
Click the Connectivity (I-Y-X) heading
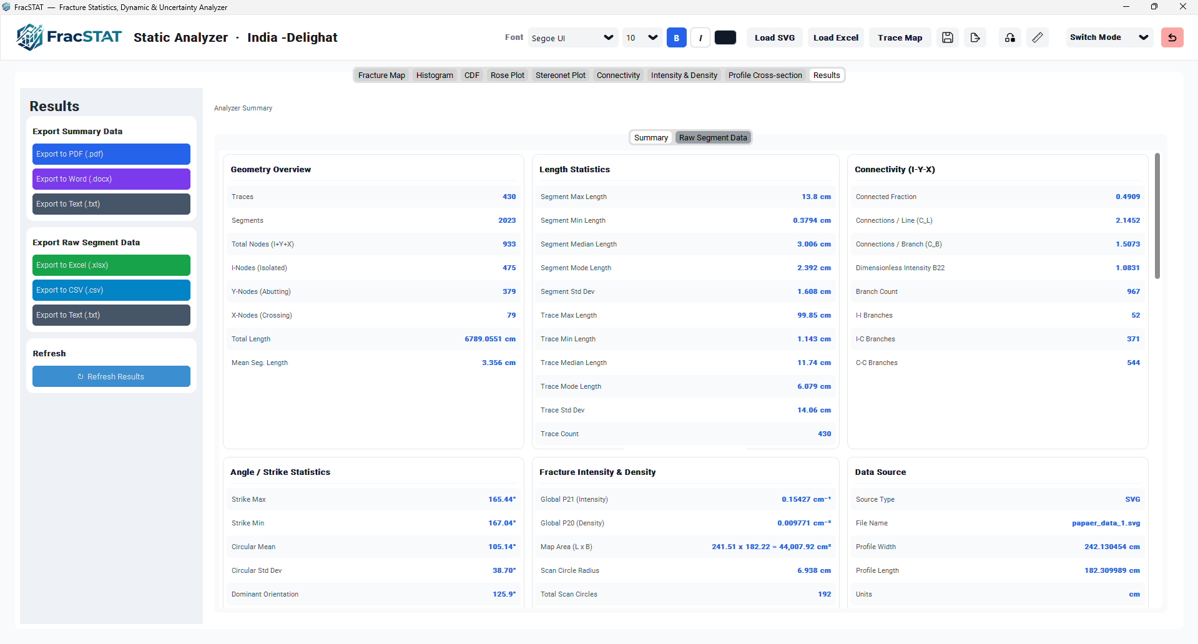(895, 170)
